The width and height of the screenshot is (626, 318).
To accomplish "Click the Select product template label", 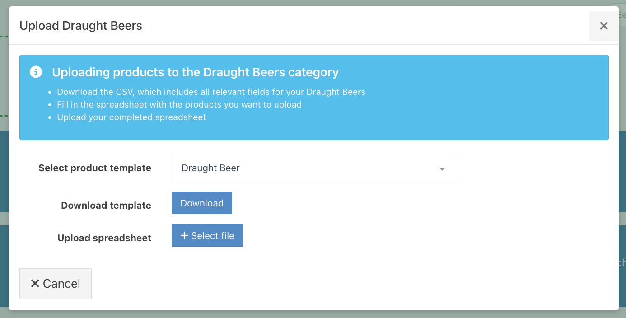I will pyautogui.click(x=95, y=168).
